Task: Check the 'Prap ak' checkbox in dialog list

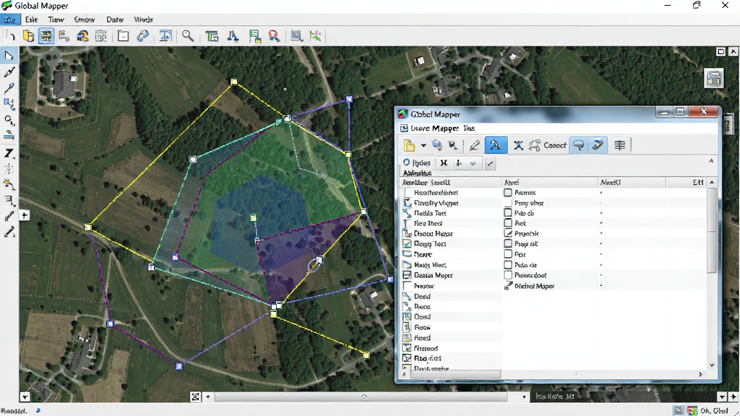Action: tap(508, 243)
